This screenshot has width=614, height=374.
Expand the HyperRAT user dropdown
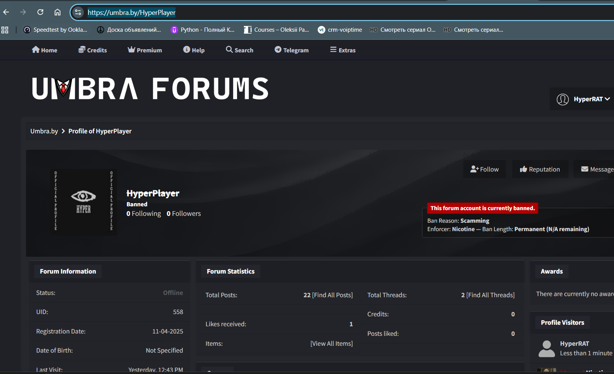[x=583, y=99]
